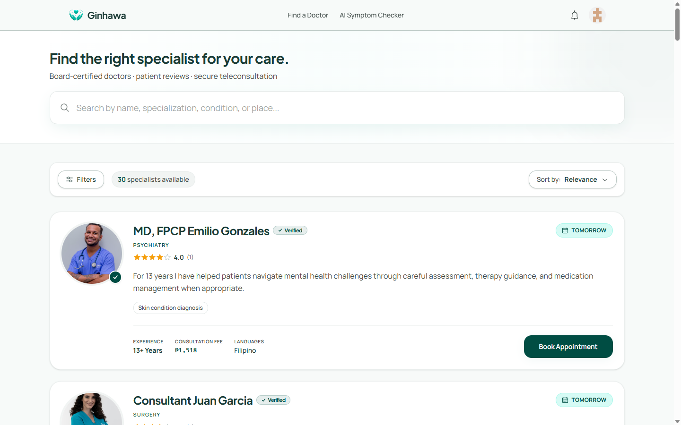
Task: Click Juan Garcia's profile photo
Action: [91, 409]
